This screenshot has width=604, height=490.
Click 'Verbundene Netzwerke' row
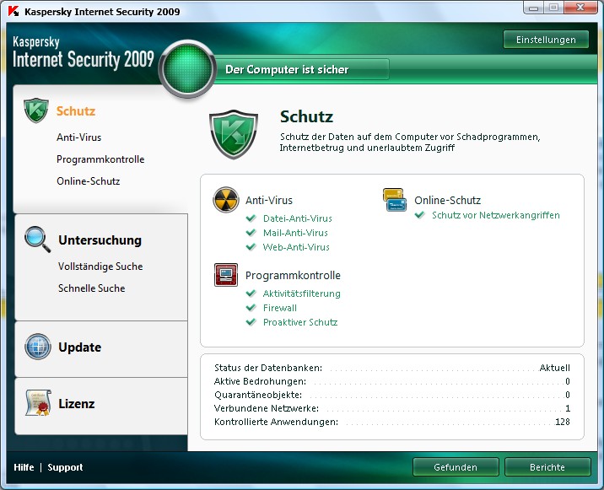[x=391, y=408]
